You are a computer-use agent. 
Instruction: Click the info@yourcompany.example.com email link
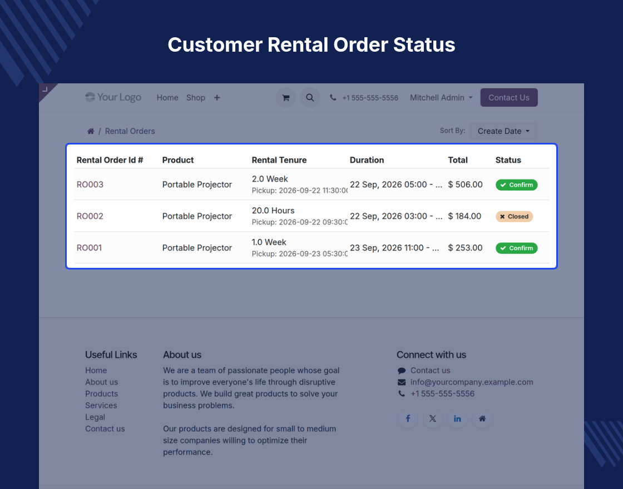(x=472, y=382)
